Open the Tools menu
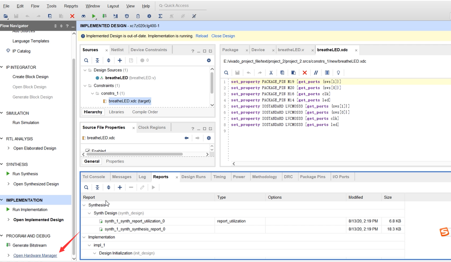451x262 pixels. (52, 6)
